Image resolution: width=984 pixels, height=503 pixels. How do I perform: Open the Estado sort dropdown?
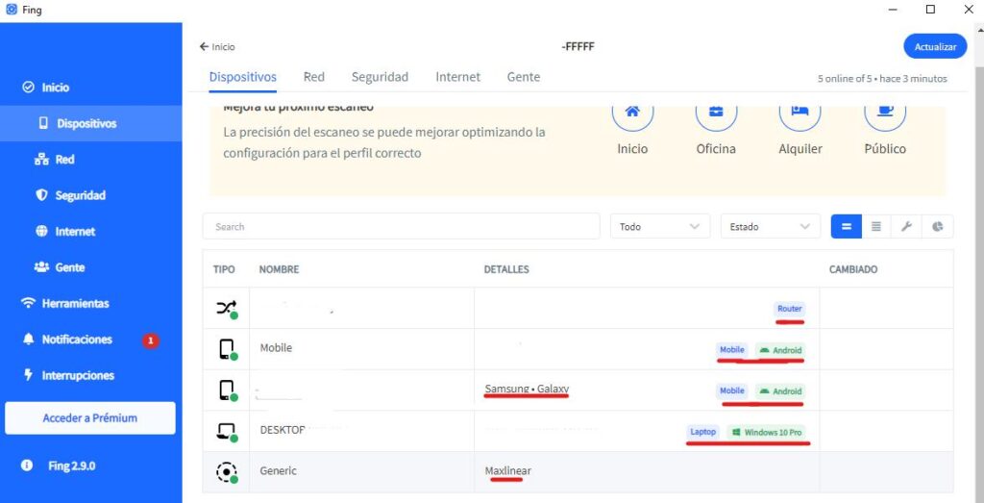tap(771, 226)
